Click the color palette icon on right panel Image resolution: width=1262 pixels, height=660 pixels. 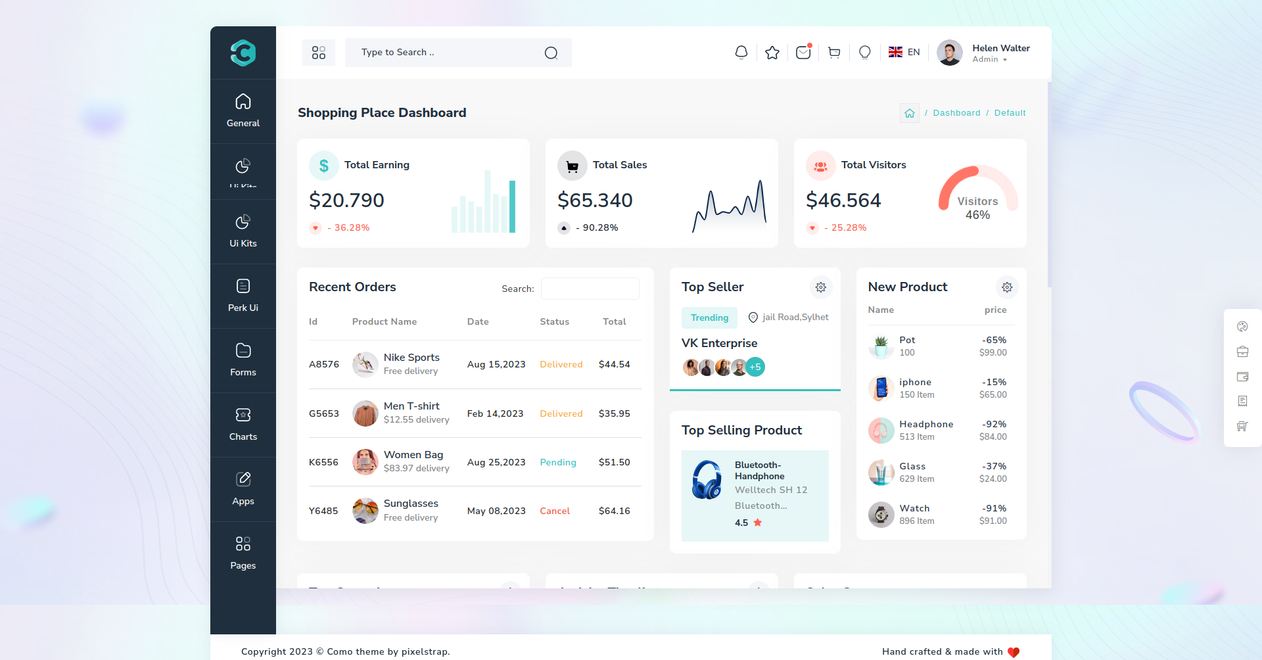click(1242, 327)
